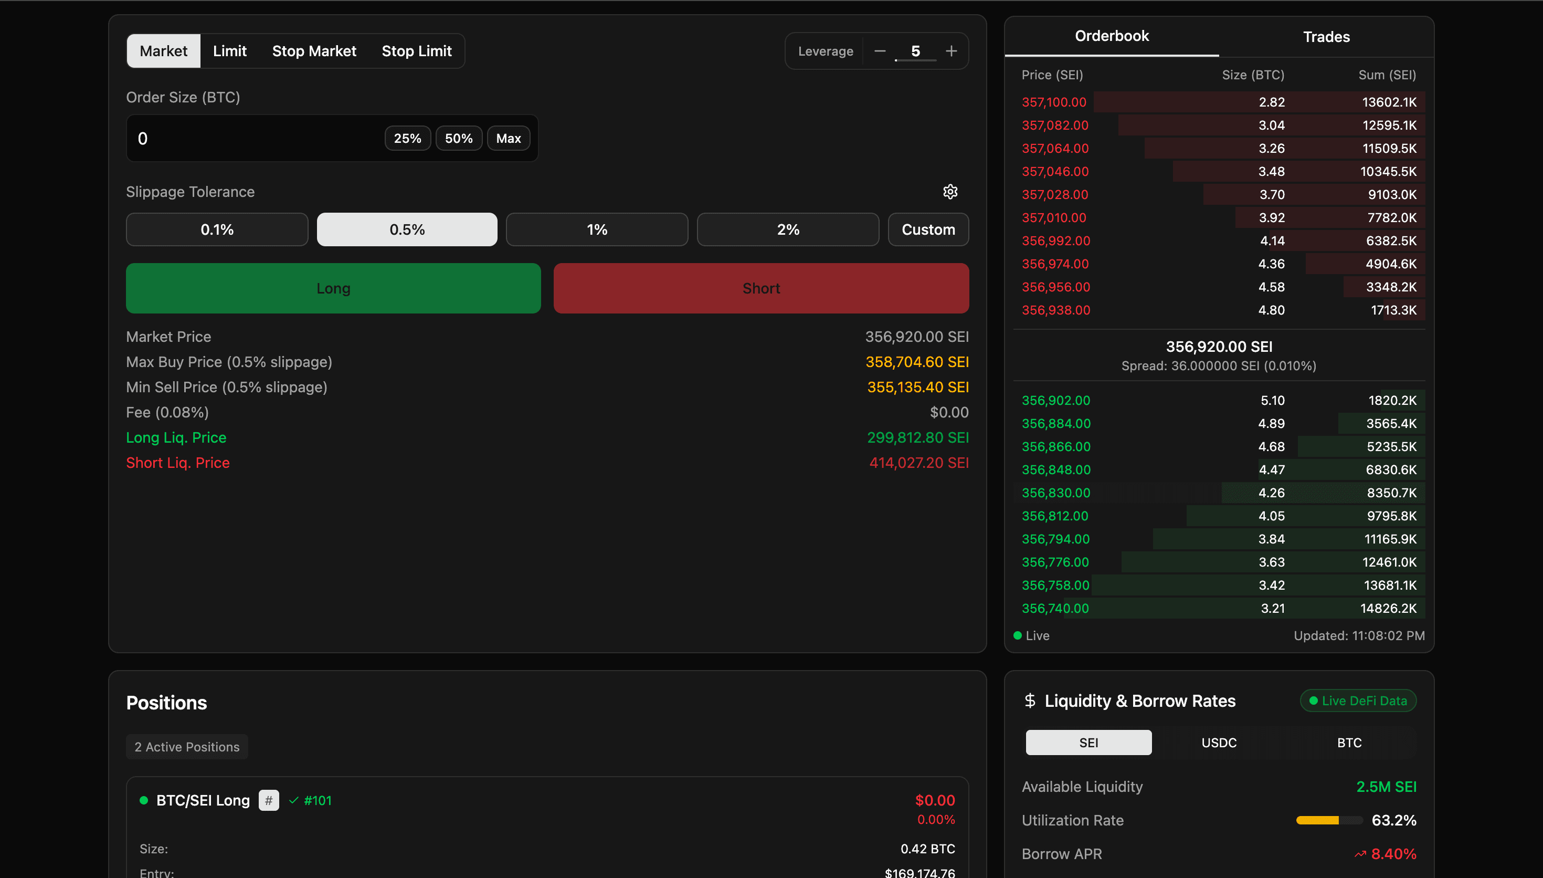Select the Market order type tab

163,51
